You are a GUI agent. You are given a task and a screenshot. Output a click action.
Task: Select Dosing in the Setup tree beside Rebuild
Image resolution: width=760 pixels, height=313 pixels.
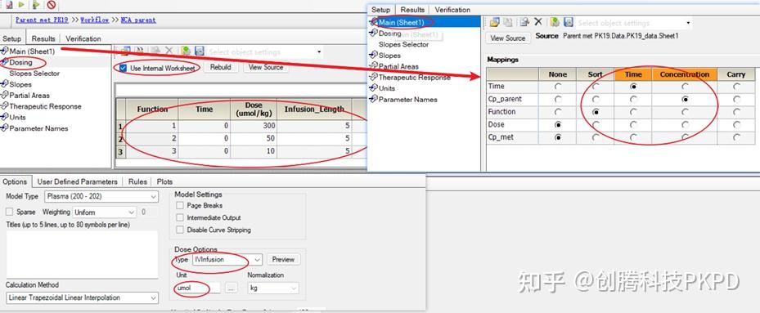tap(20, 62)
